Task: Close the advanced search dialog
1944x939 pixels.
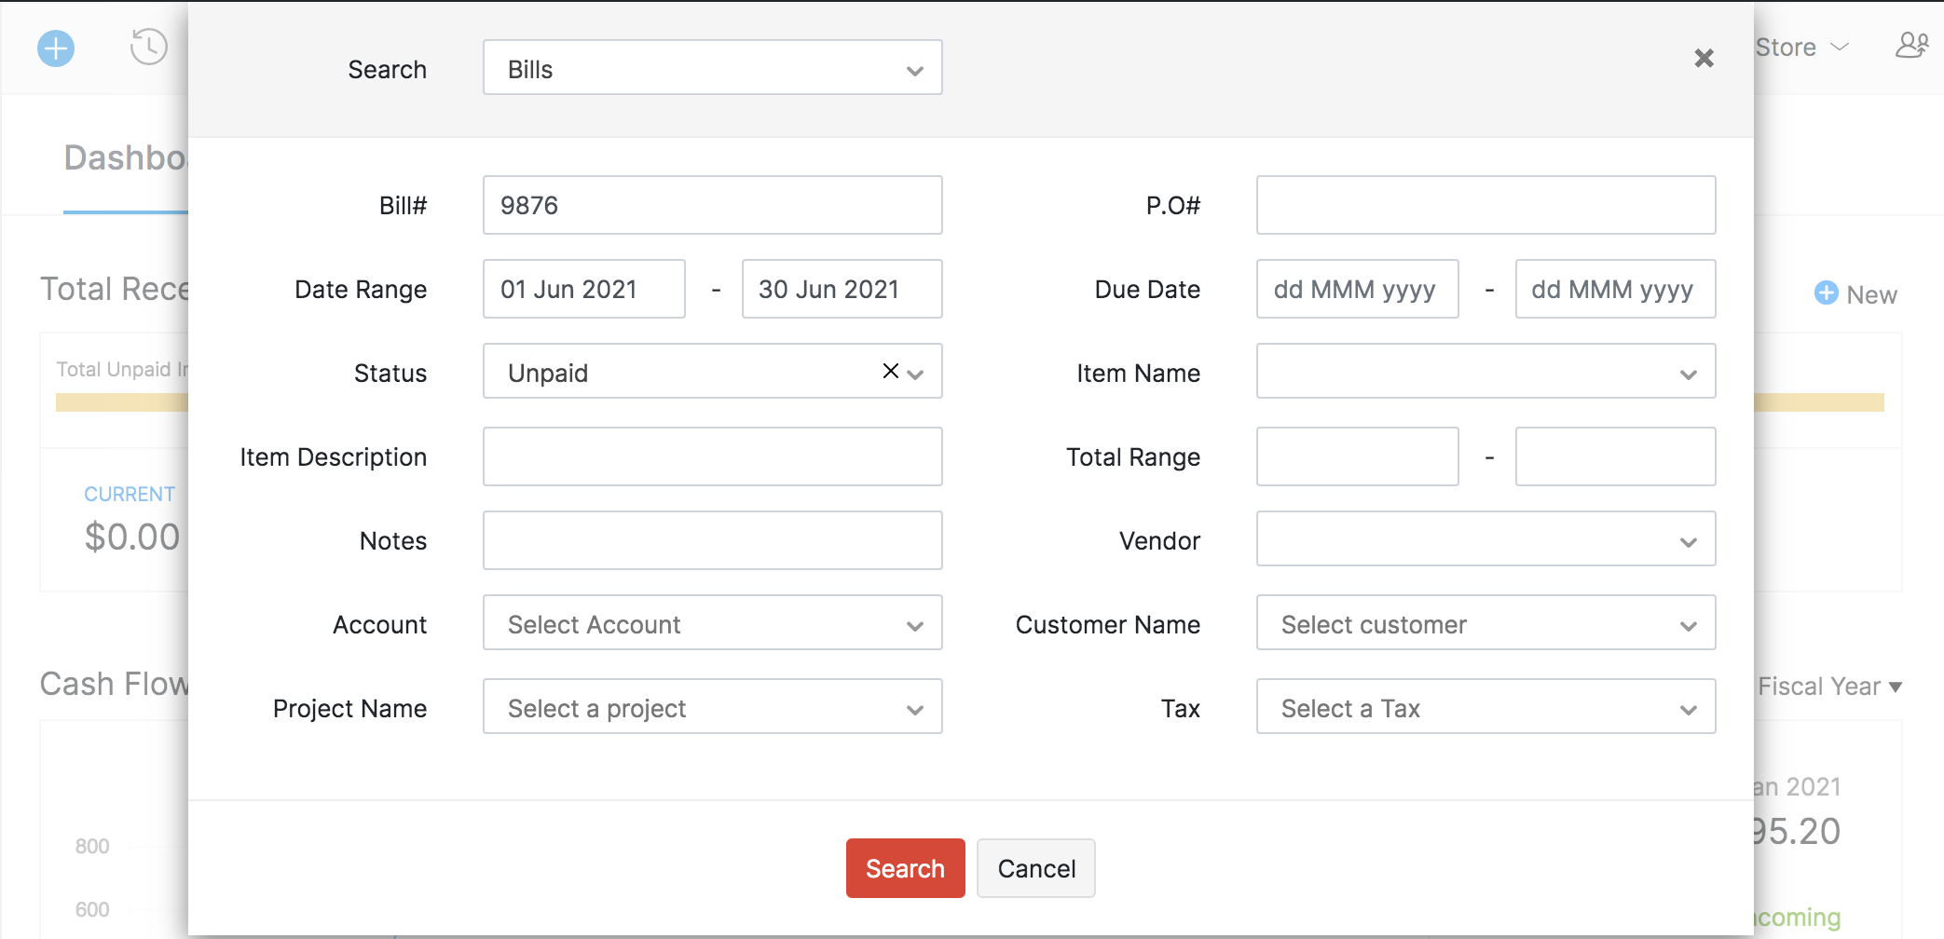Action: pyautogui.click(x=1704, y=59)
